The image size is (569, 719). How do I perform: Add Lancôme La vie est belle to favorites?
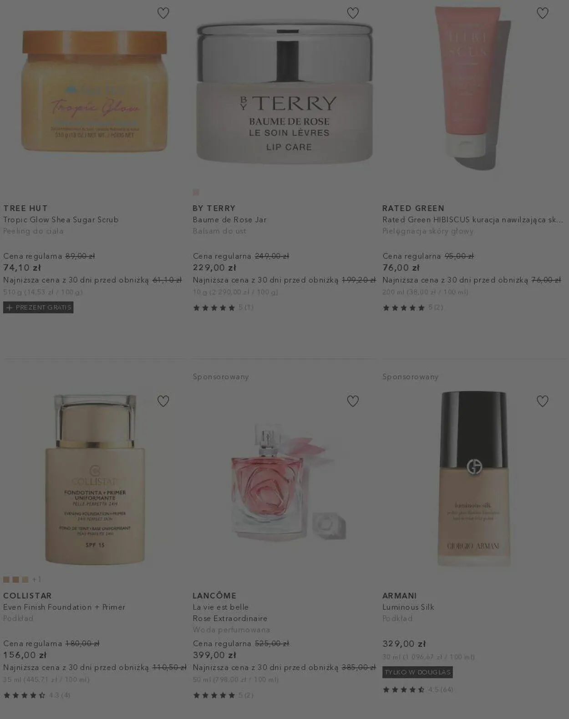(x=353, y=401)
